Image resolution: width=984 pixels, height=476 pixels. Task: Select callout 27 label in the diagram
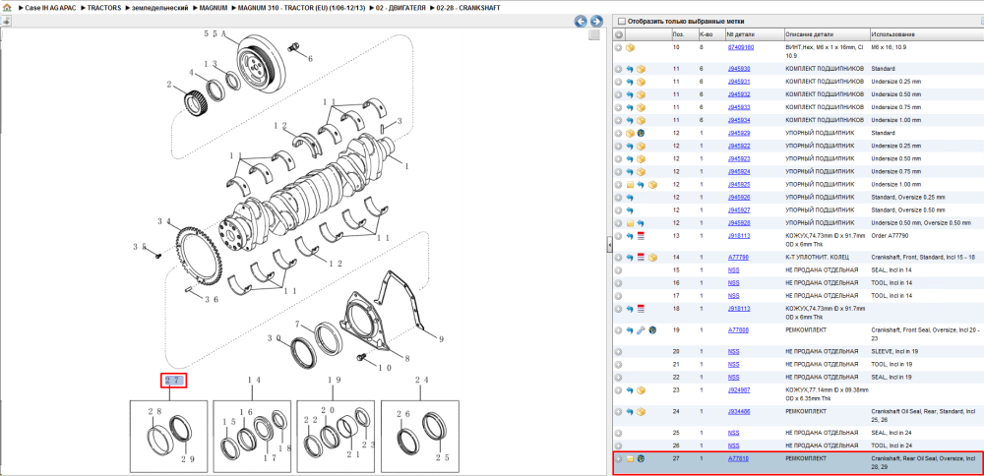pos(173,380)
